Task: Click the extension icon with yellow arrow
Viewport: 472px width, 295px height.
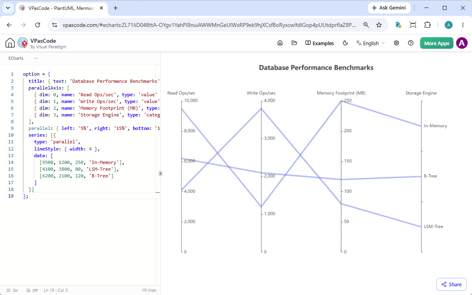Action: click(398, 25)
